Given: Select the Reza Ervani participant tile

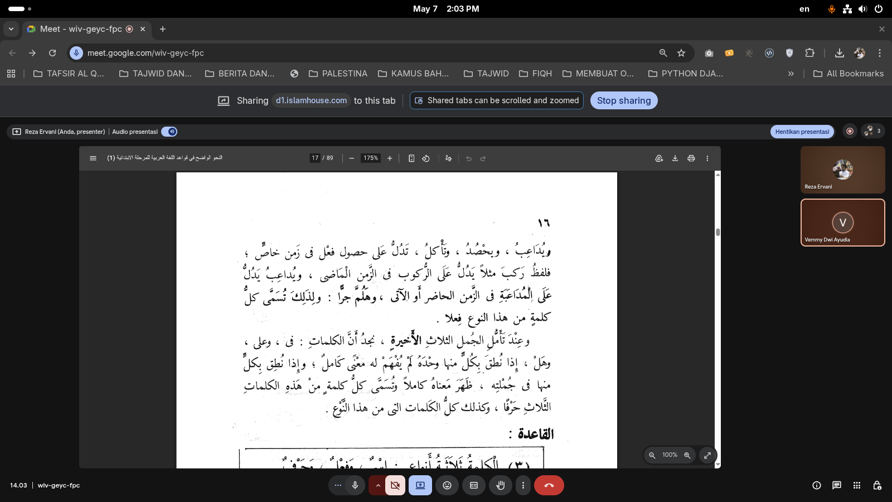Looking at the screenshot, I should 843,170.
